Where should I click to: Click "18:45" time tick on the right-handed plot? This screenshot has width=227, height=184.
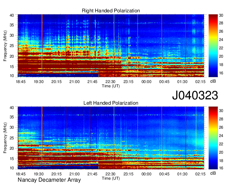(x=21, y=82)
